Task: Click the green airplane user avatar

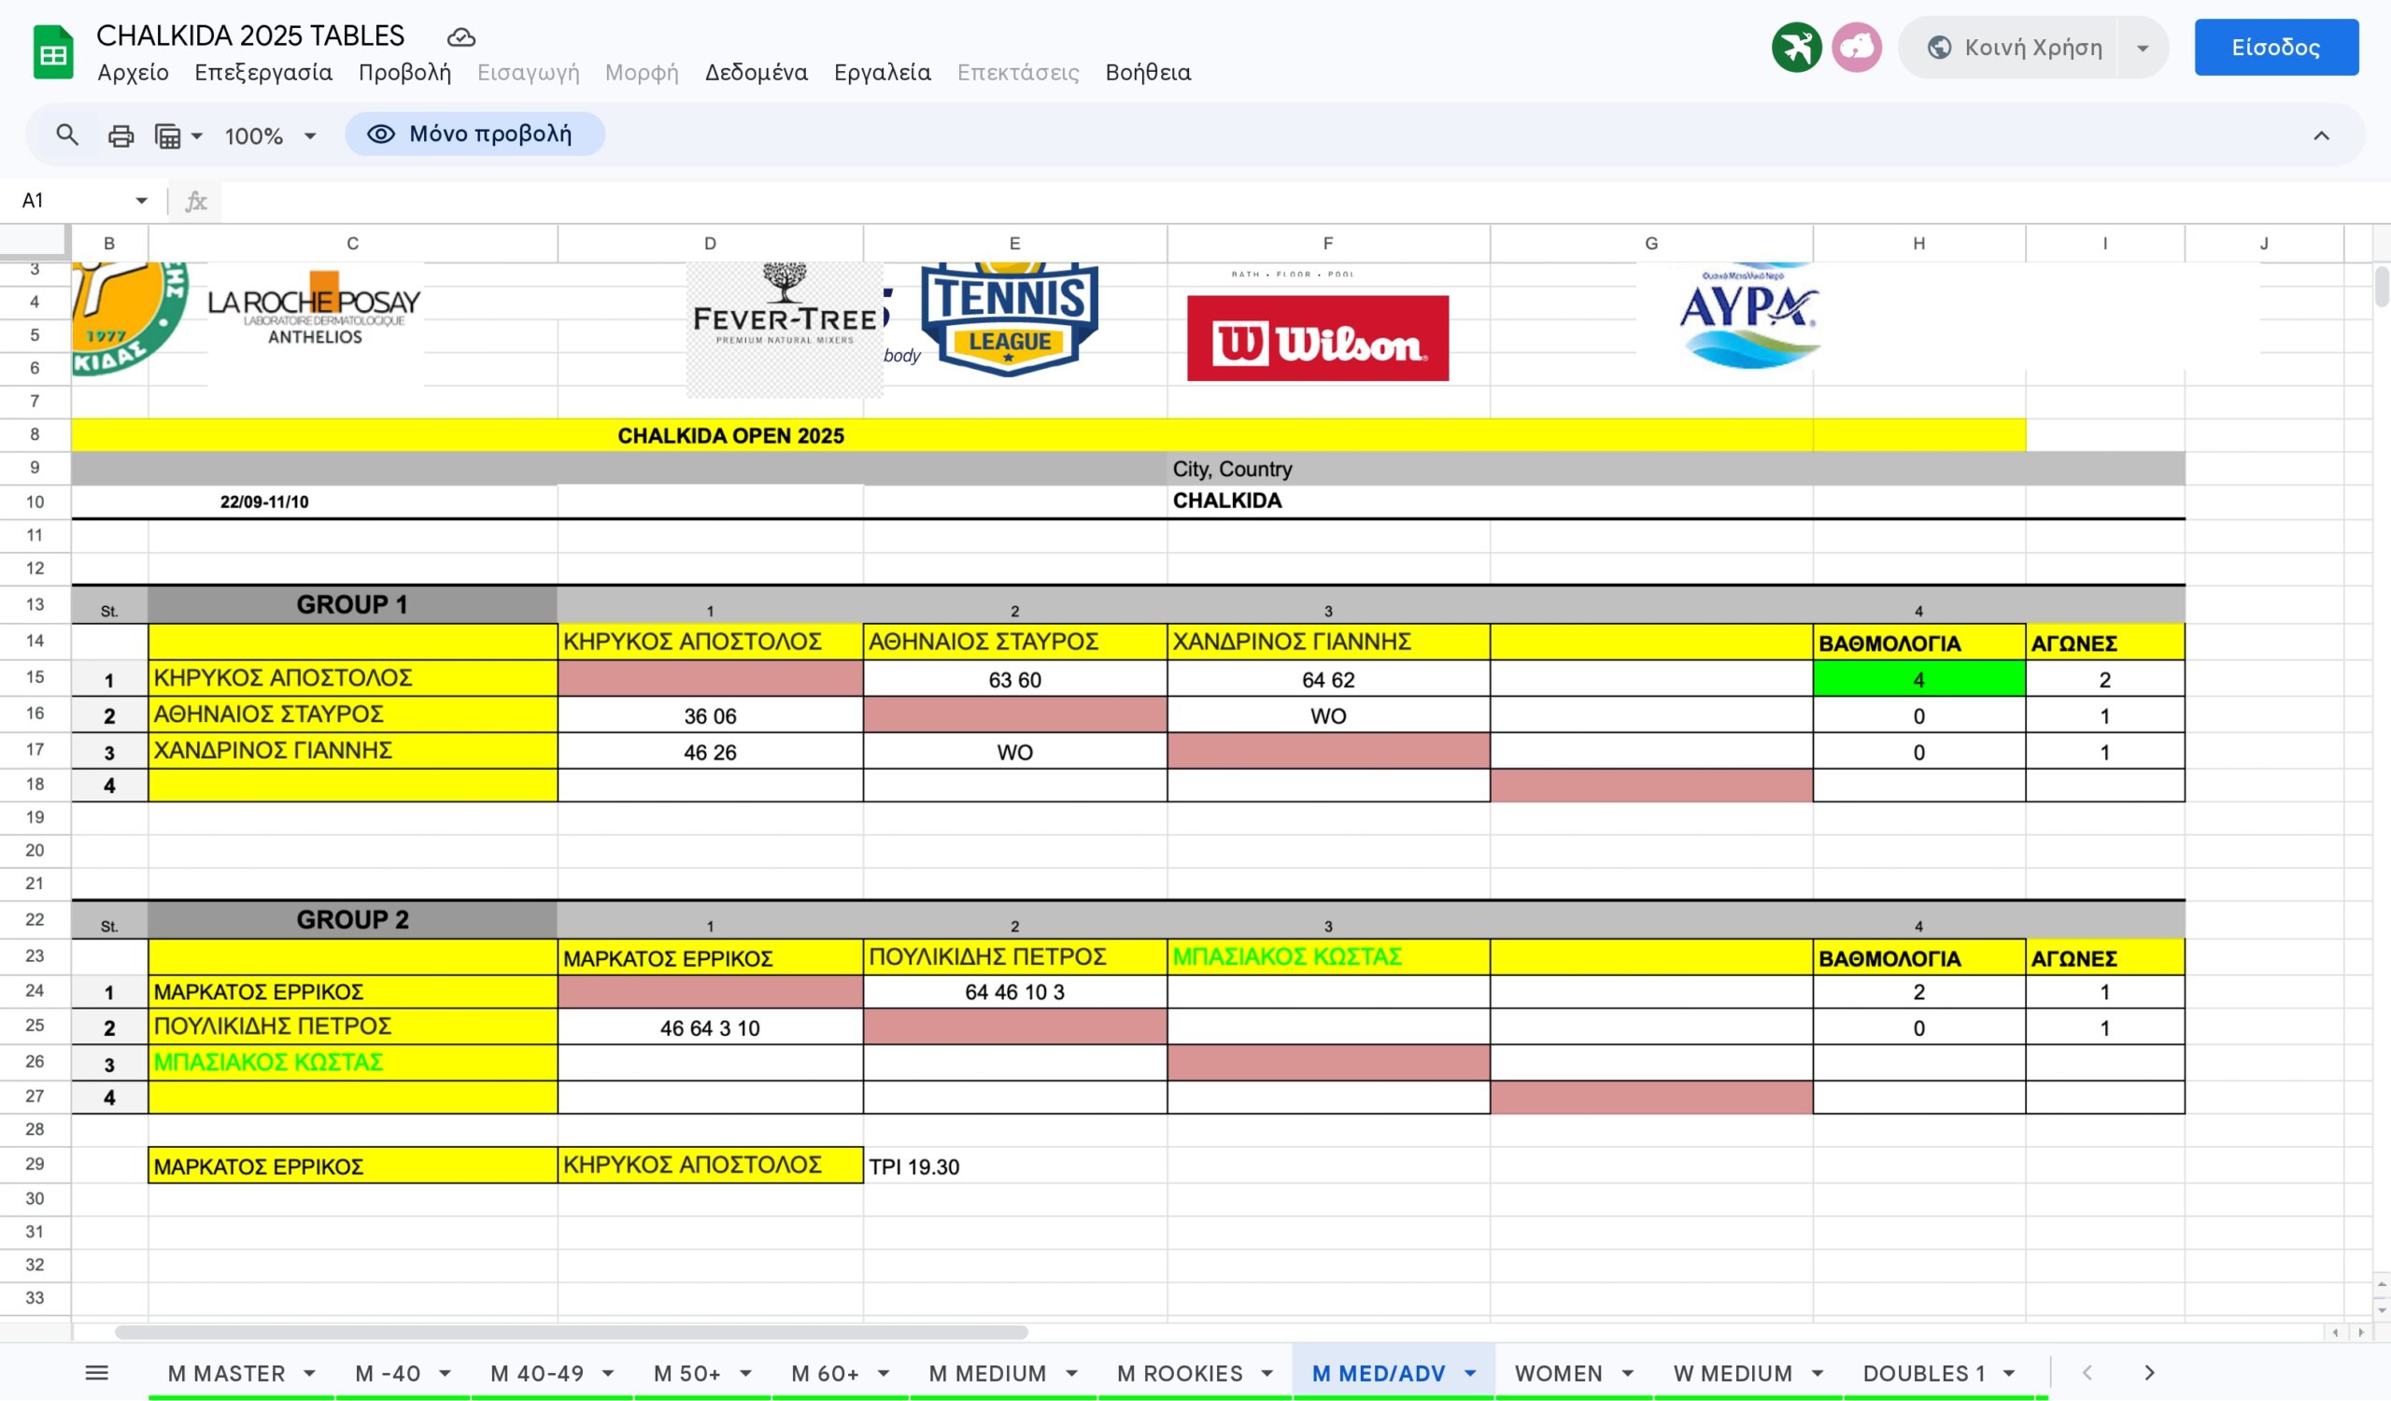Action: click(1795, 47)
